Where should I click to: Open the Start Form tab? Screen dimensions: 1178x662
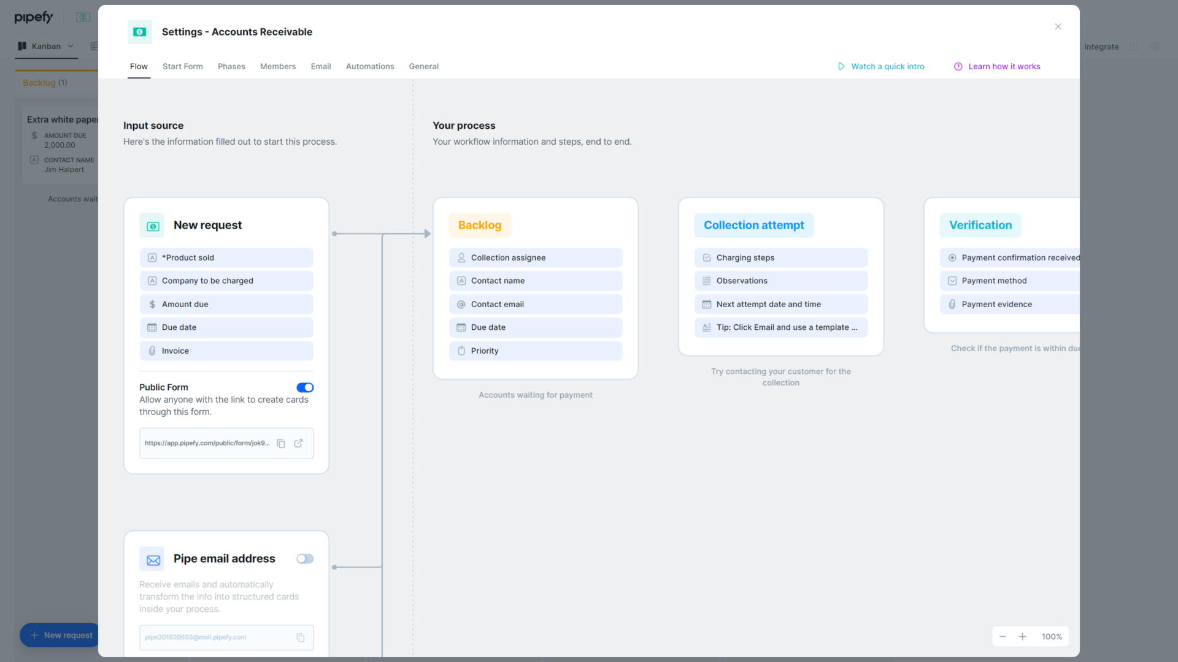click(x=182, y=66)
